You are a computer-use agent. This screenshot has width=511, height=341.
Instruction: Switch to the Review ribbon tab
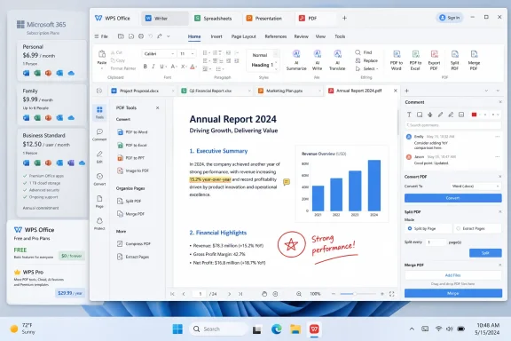click(x=301, y=36)
